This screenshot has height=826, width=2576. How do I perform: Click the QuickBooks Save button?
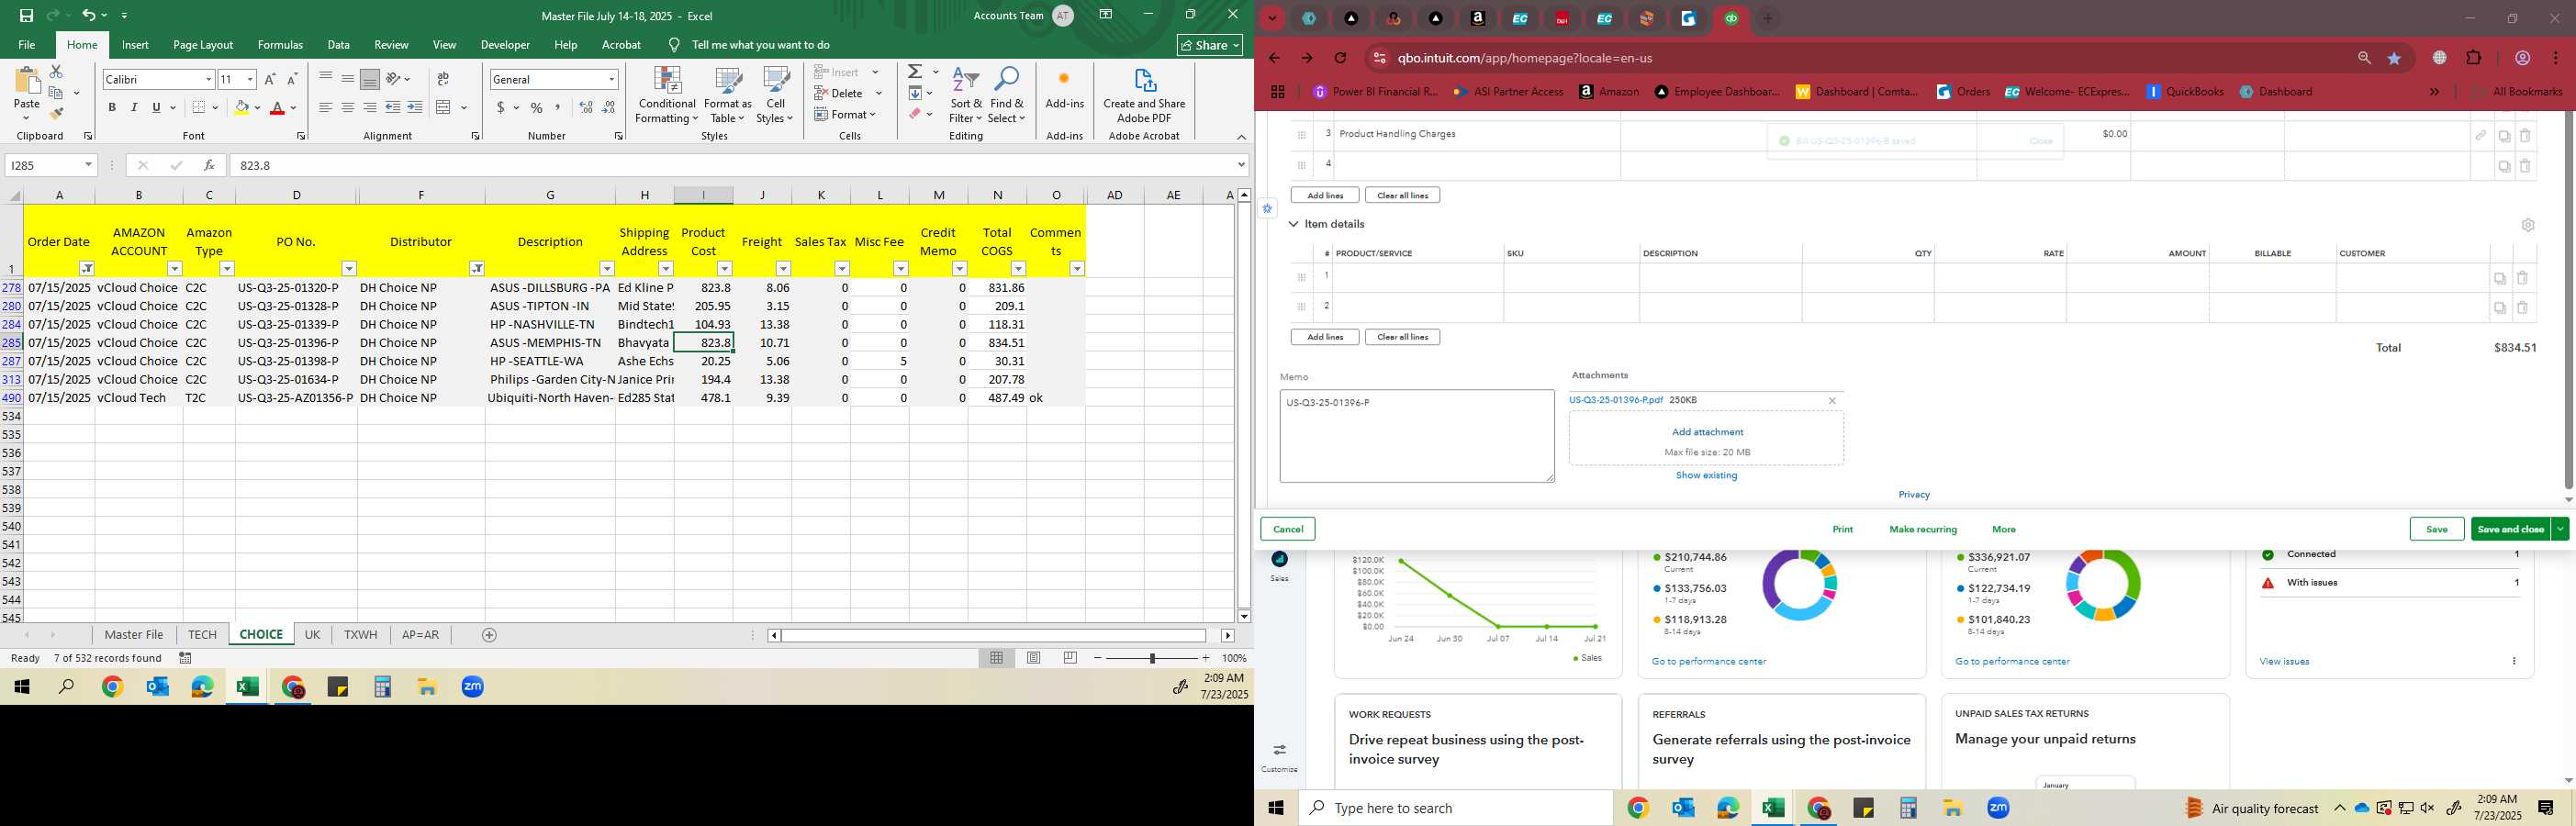point(2436,529)
